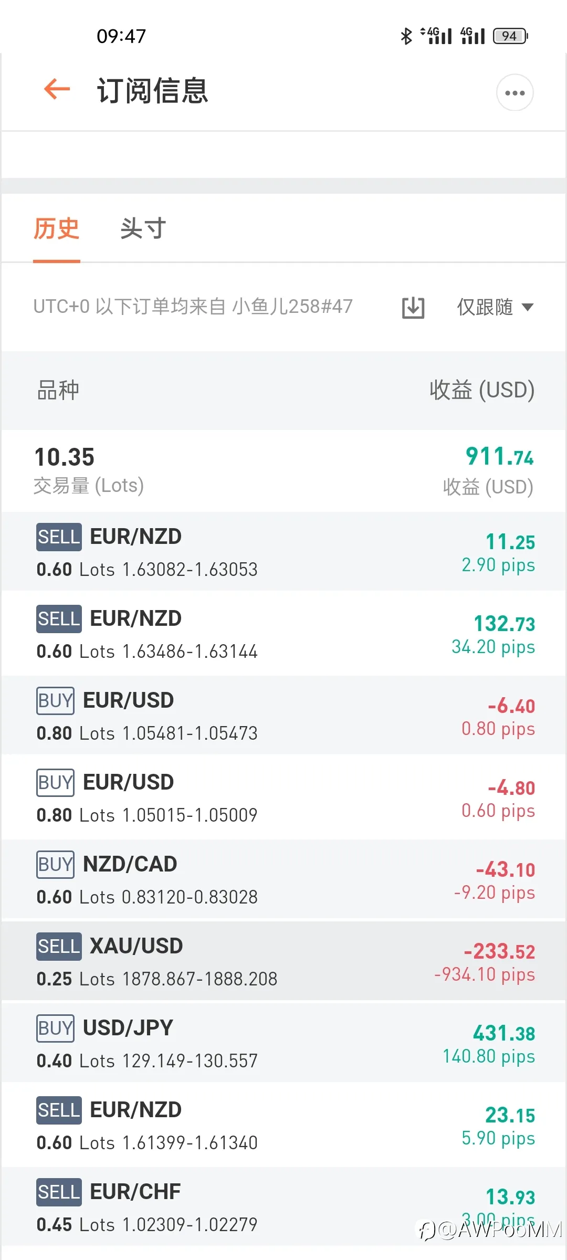Viewport: 567px width, 1260px height.
Task: Open the three-dot more options menu
Action: [514, 92]
